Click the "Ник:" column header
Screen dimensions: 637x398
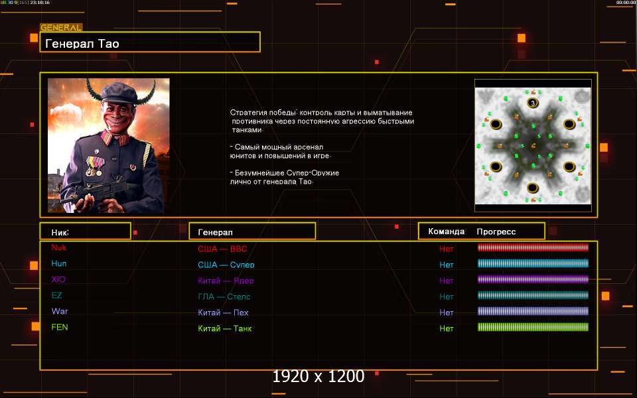[85, 232]
